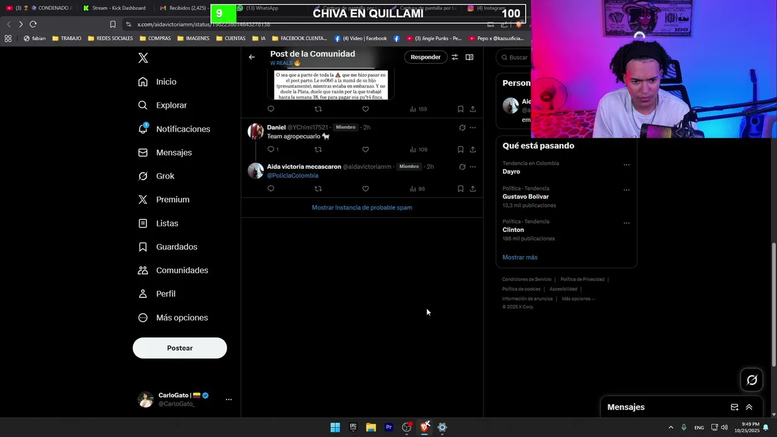The image size is (777, 437).
Task: Like the post with 159 views
Action: (365, 109)
